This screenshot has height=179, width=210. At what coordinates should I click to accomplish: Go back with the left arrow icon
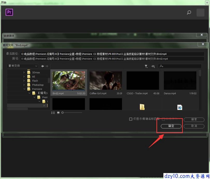[42, 66]
